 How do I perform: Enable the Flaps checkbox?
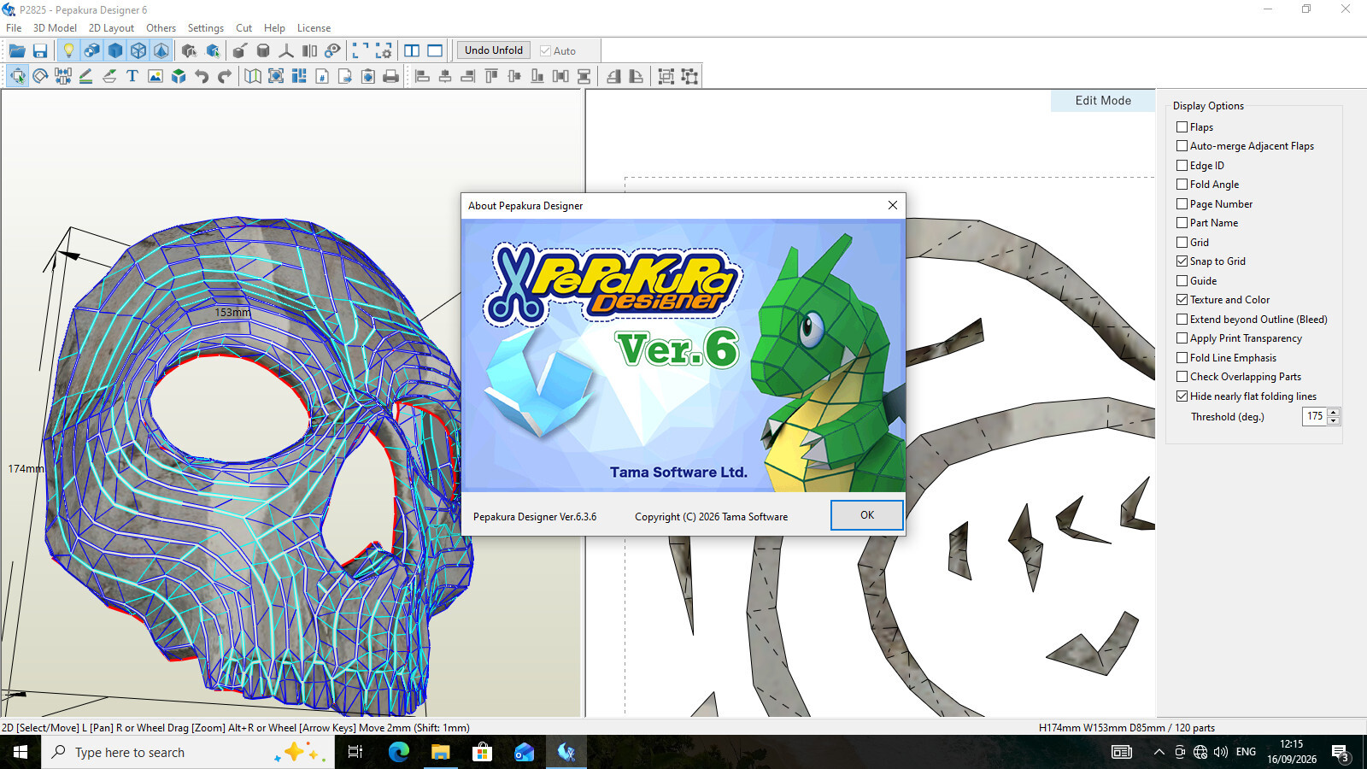pyautogui.click(x=1182, y=127)
